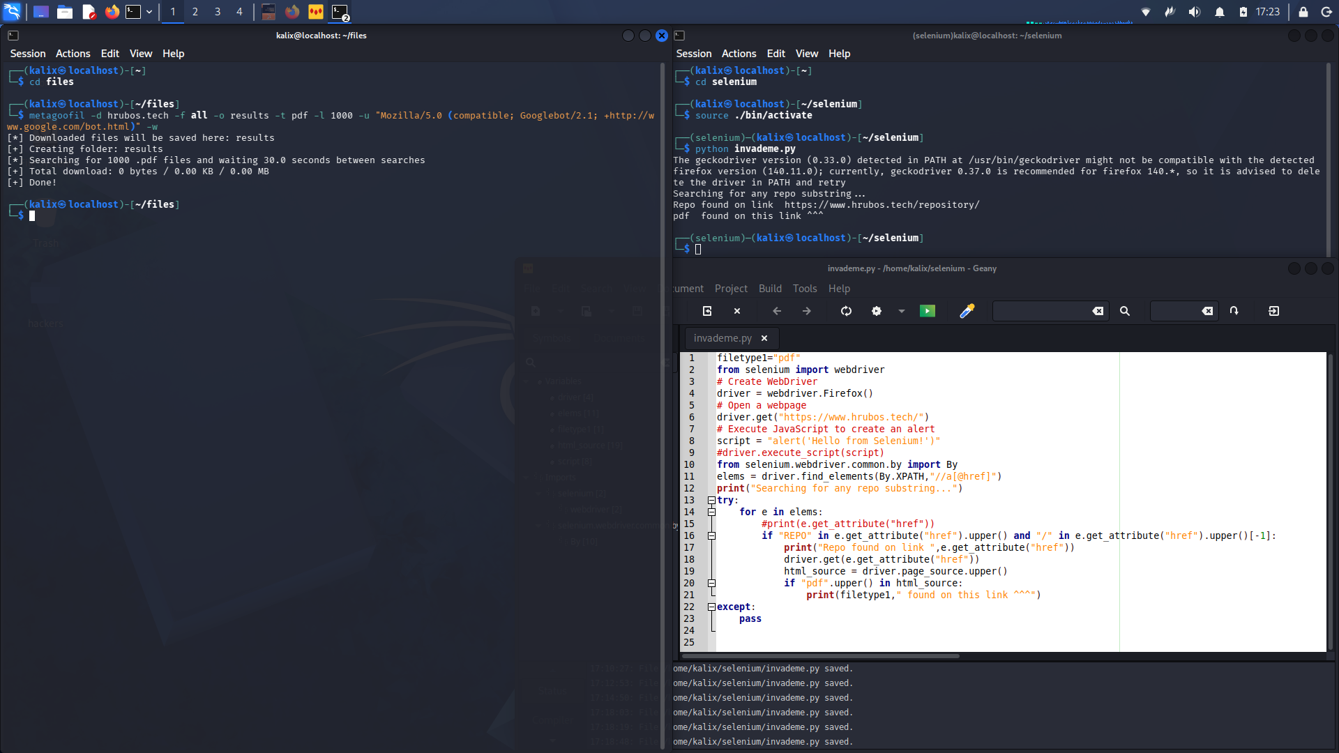This screenshot has height=753, width=1339.
Task: Clear the Geany search field
Action: 1098,311
